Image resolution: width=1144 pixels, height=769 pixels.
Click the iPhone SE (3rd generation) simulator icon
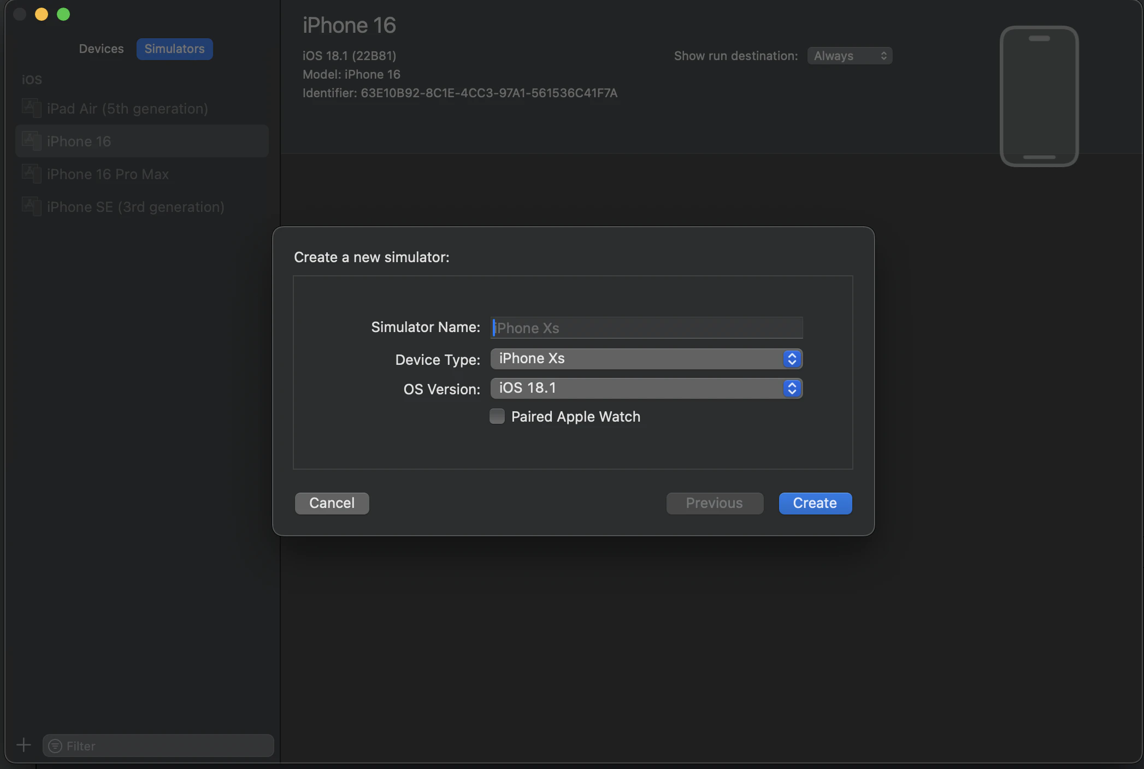[31, 206]
